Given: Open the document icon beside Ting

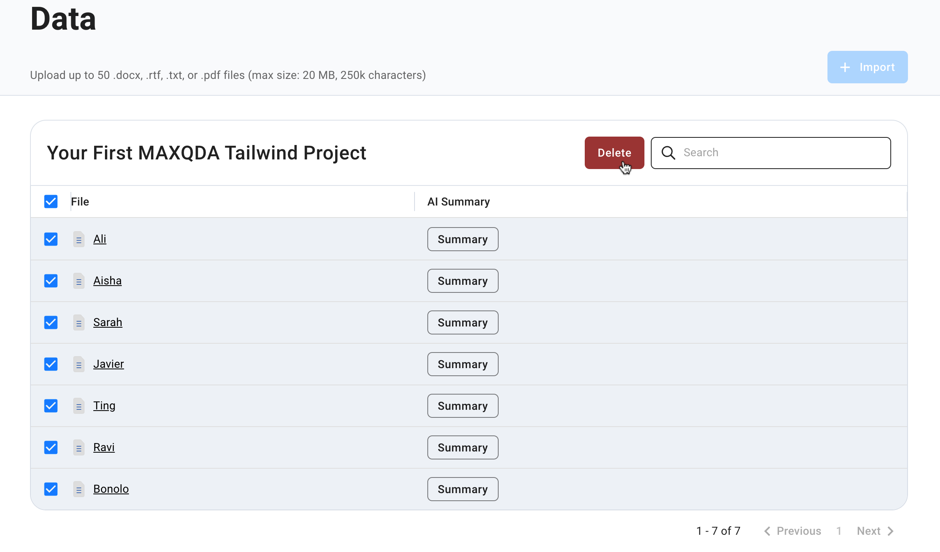Looking at the screenshot, I should click(x=79, y=406).
